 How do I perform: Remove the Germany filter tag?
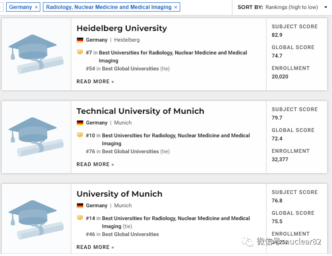(36, 7)
